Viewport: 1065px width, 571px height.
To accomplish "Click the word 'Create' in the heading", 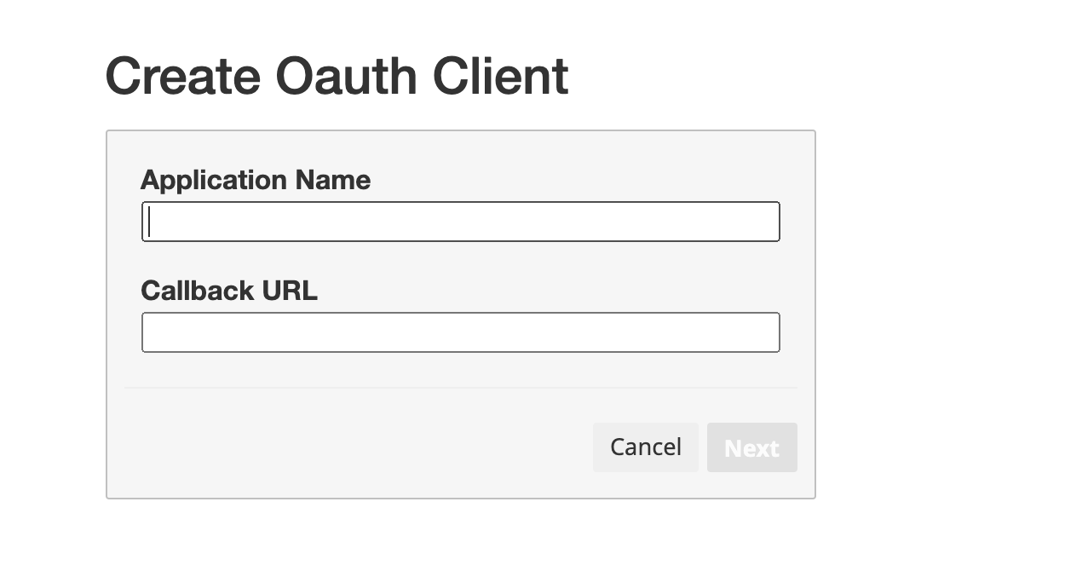I will [183, 76].
